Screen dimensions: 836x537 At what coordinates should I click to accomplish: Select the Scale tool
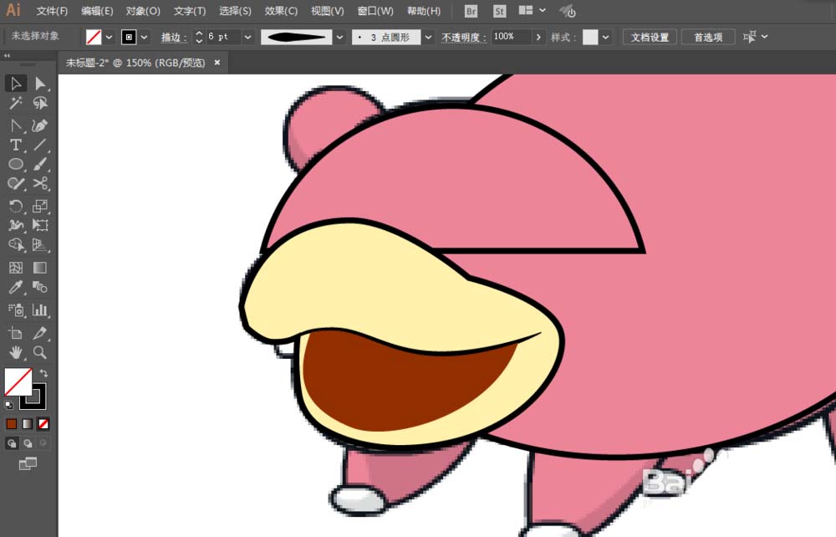40,206
